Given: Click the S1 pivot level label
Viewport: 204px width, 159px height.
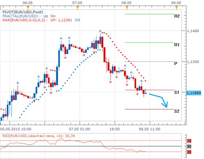Looking at the screenshot, I should tap(177, 92).
